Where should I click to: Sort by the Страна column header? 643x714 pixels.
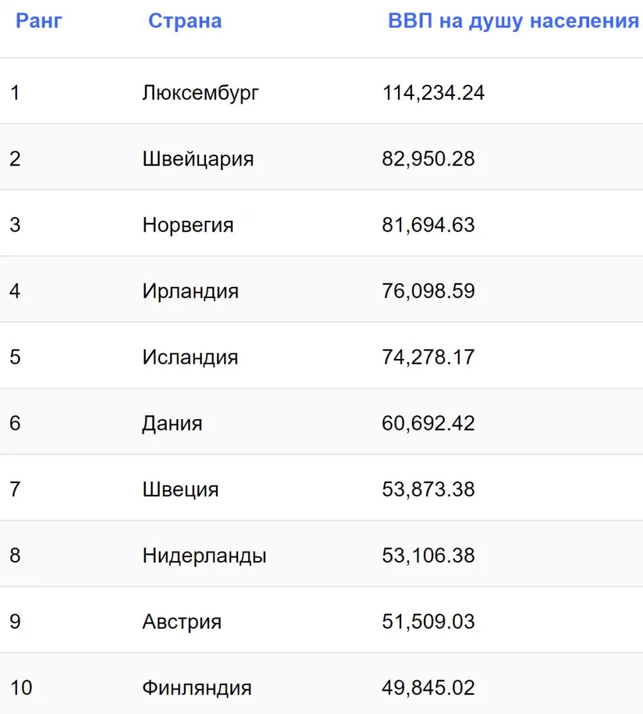click(x=185, y=21)
